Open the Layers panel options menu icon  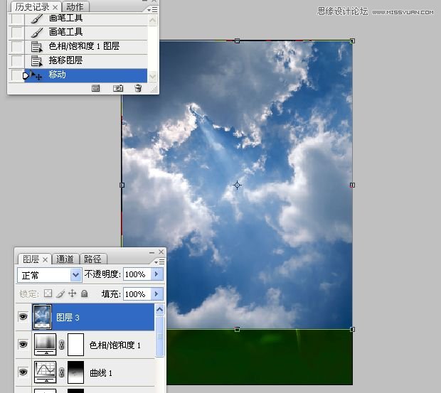coord(160,262)
